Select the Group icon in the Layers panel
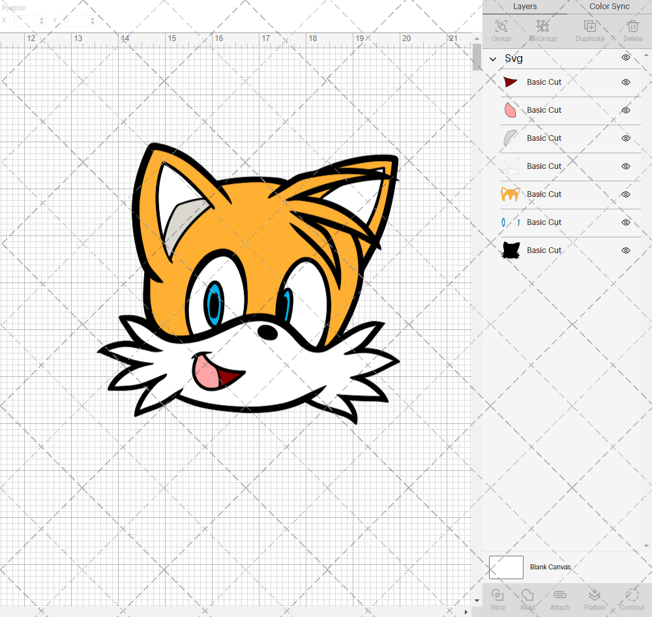 (x=501, y=31)
